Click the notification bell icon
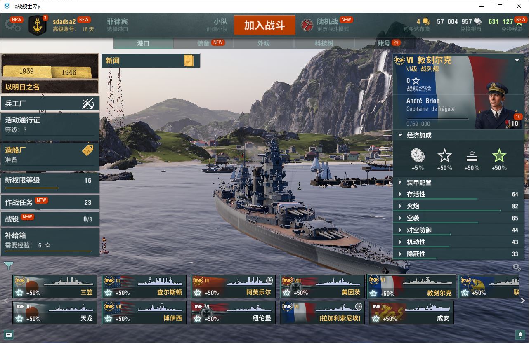529x343 pixels. (x=520, y=334)
